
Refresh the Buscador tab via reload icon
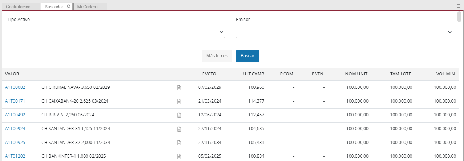pos(69,7)
